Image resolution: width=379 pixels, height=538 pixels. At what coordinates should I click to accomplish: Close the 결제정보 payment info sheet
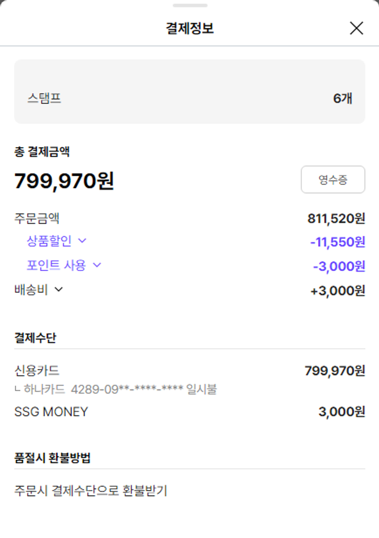click(x=356, y=28)
